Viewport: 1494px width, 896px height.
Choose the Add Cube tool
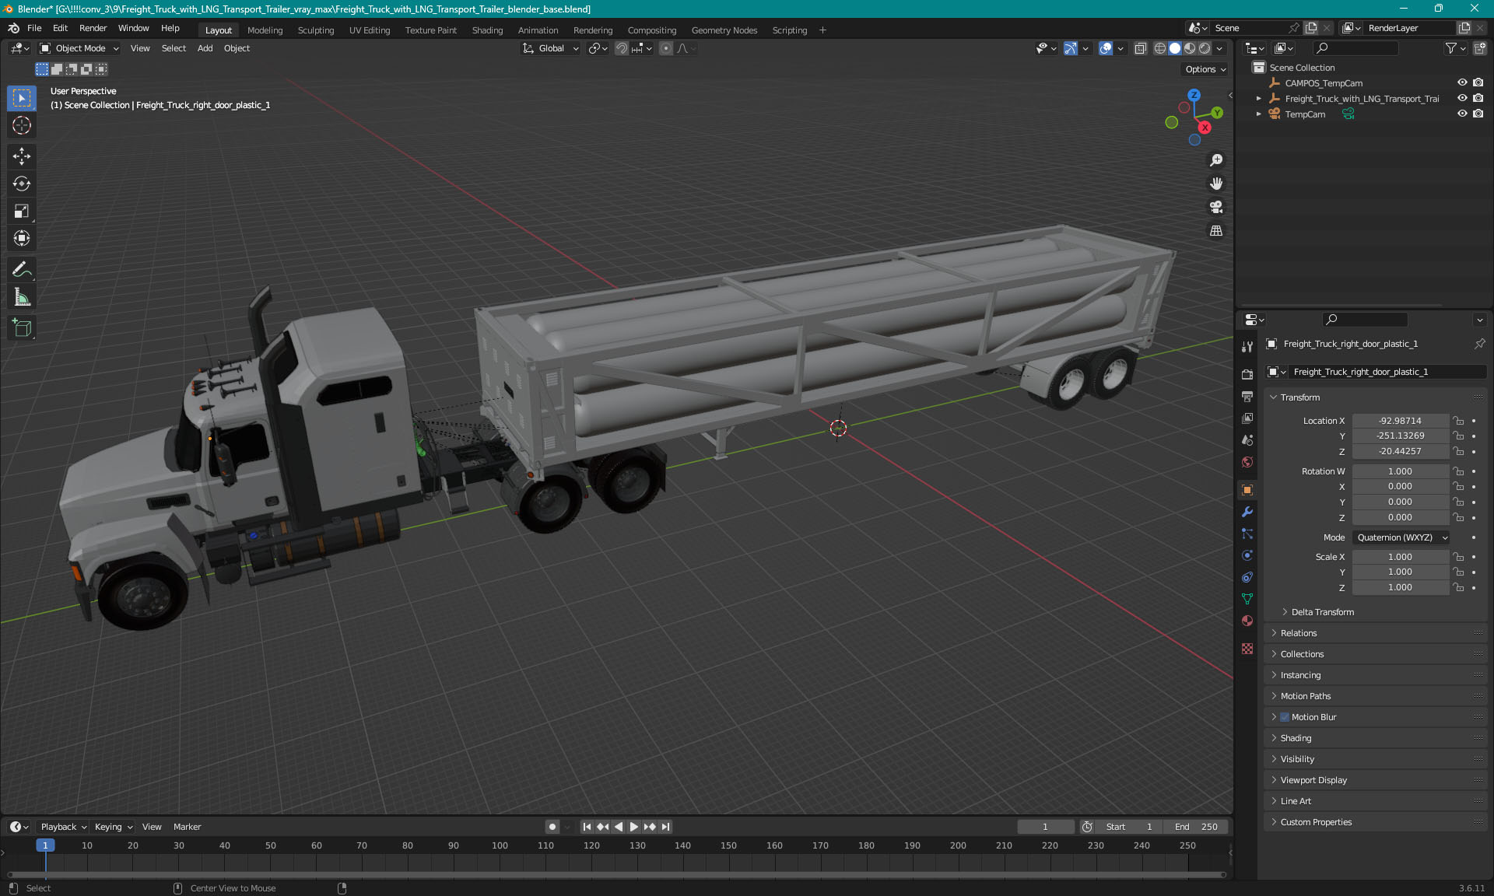pyautogui.click(x=22, y=327)
